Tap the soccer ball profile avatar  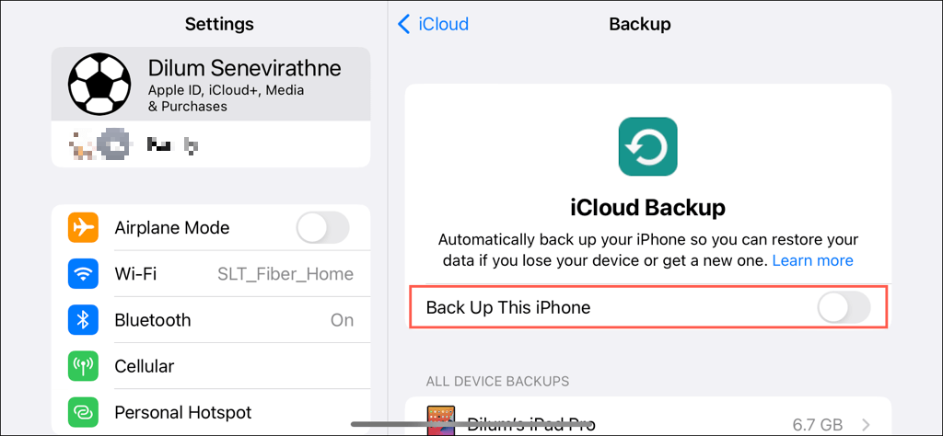coord(99,84)
